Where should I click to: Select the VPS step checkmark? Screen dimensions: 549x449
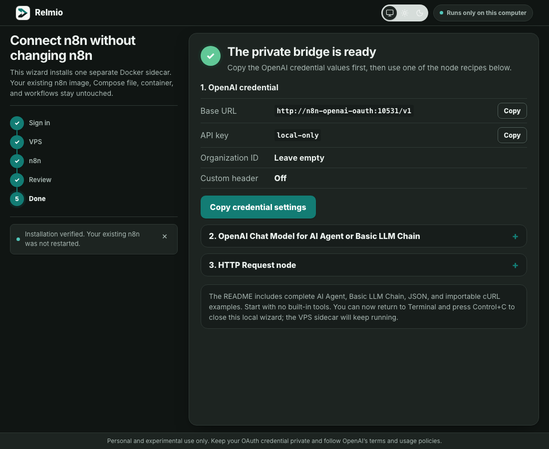pyautogui.click(x=17, y=142)
